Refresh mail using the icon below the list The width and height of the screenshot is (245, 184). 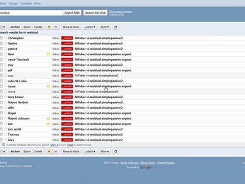coord(116,151)
